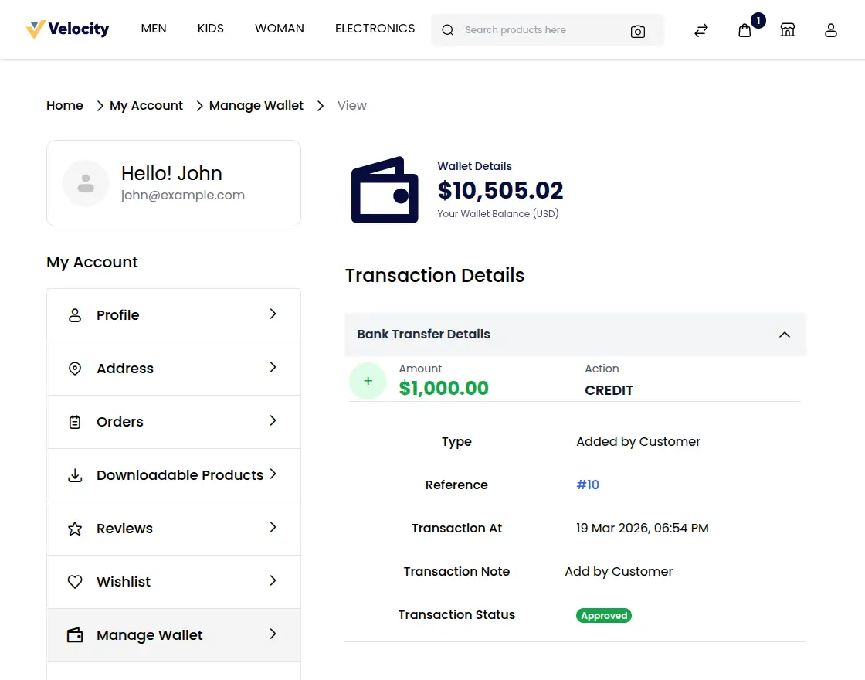Open Downloadable Products from the sidebar

[178, 475]
